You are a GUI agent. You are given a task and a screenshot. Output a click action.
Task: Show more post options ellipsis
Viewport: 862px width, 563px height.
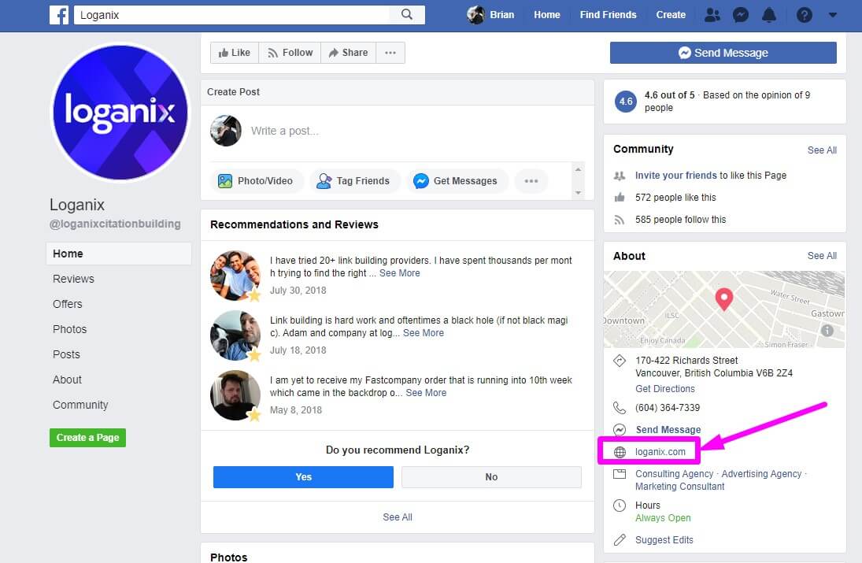531,181
